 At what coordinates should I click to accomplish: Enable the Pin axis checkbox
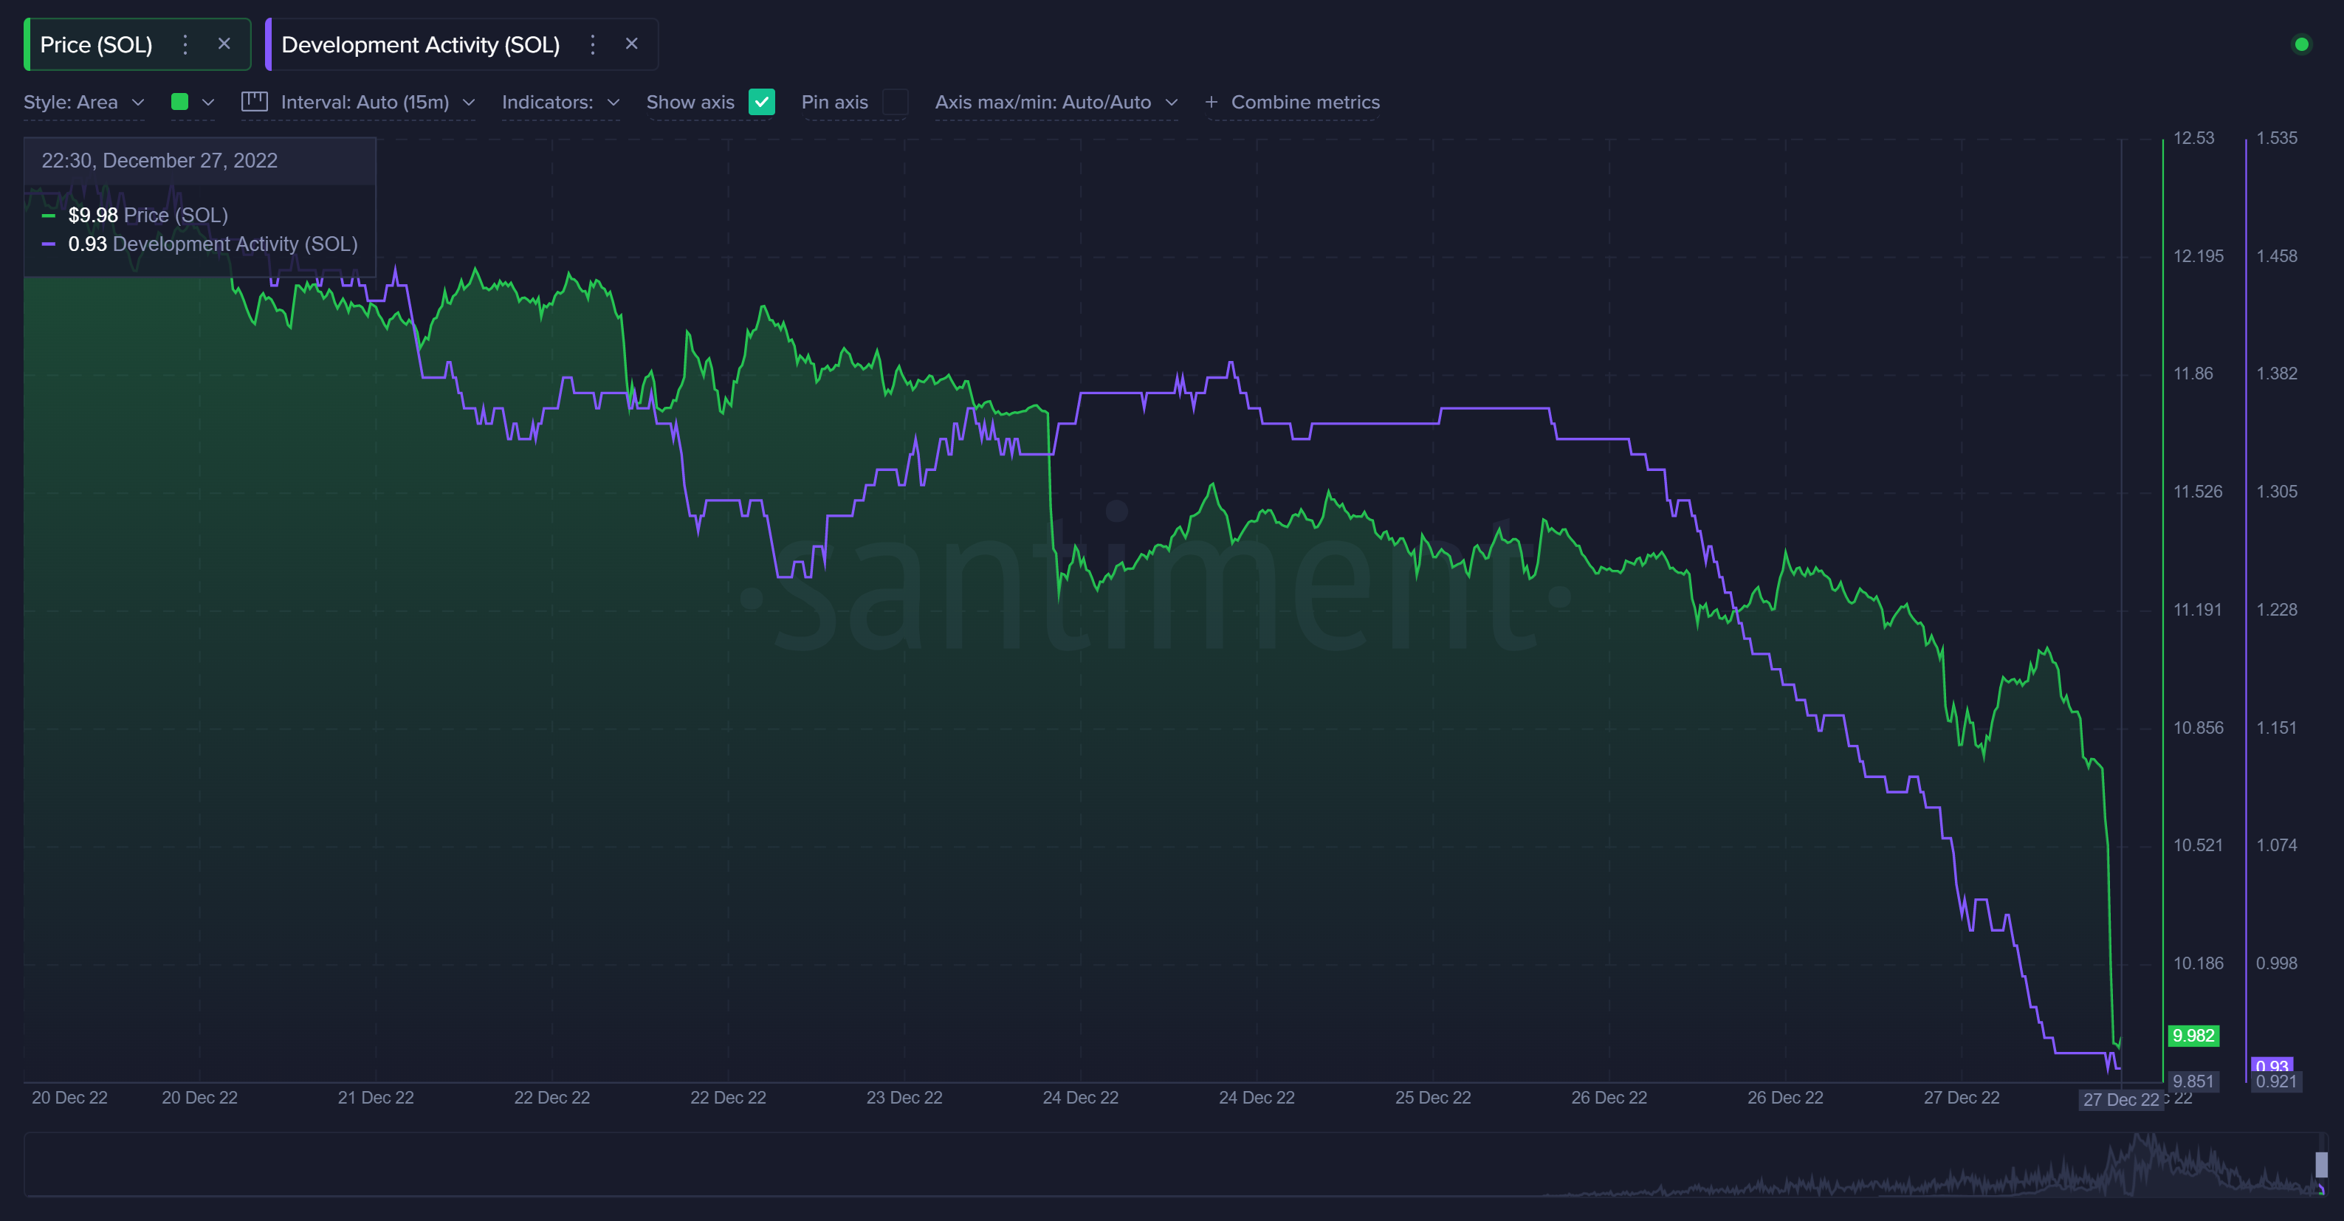896,102
